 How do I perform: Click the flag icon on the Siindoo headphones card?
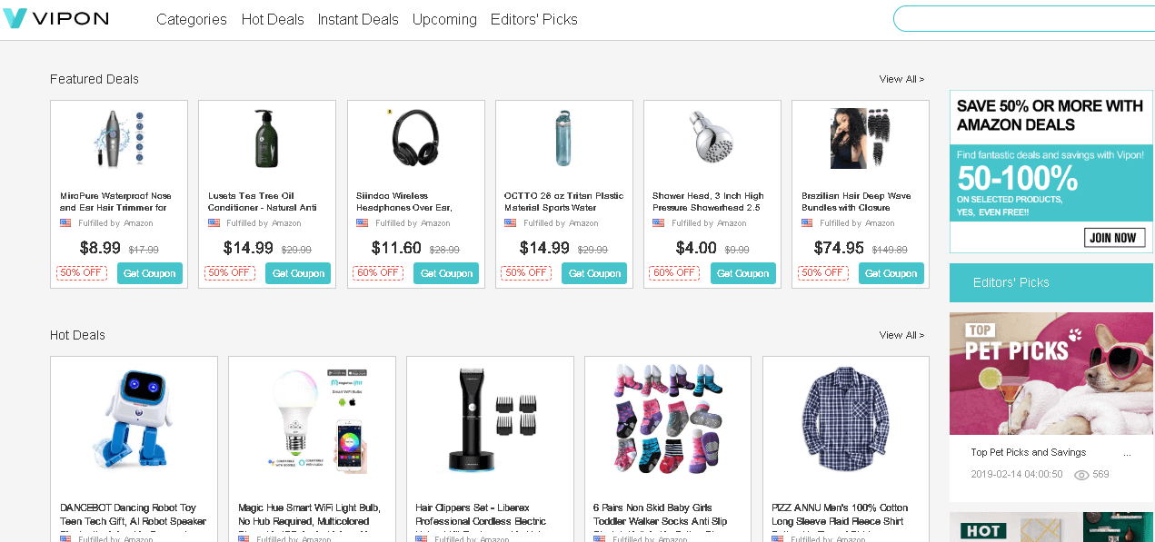click(x=362, y=222)
